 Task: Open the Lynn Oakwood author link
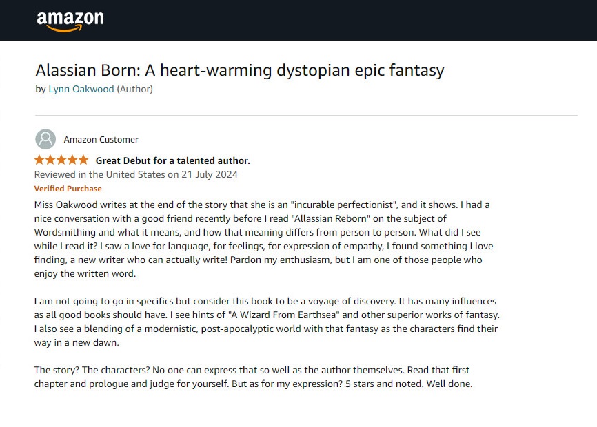pyautogui.click(x=81, y=89)
